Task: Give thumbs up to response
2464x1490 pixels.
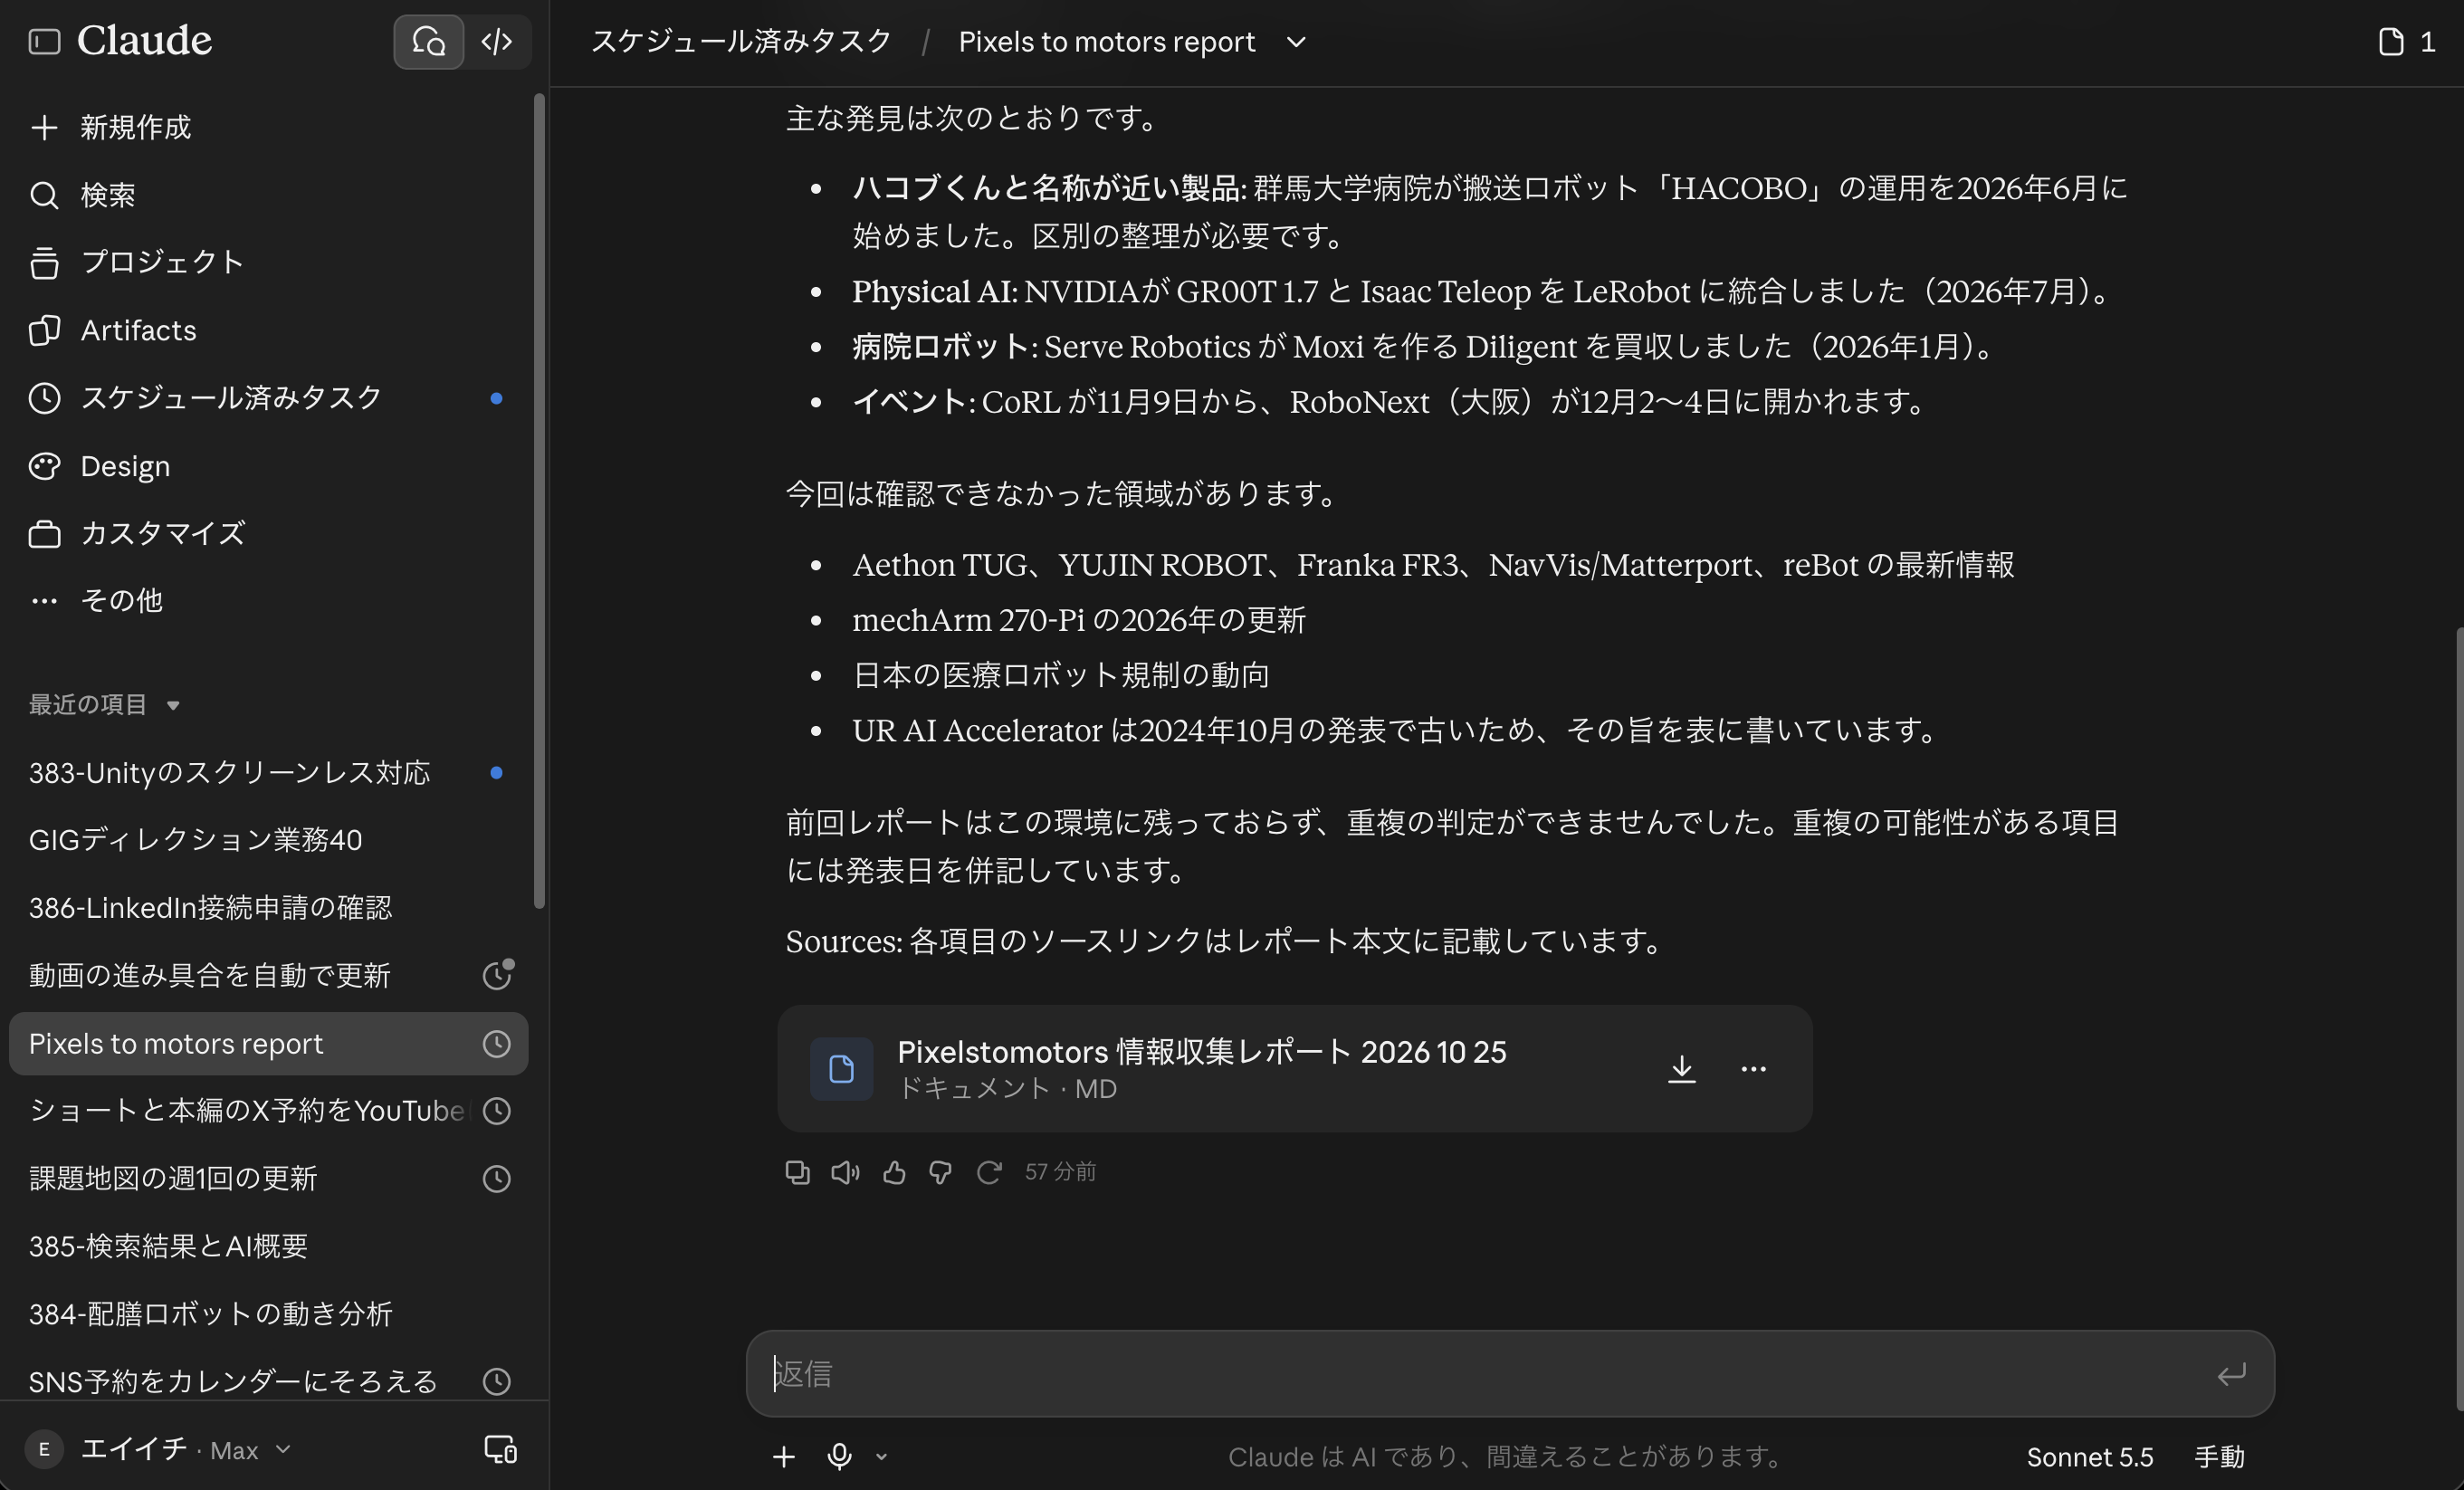Action: [x=894, y=1172]
